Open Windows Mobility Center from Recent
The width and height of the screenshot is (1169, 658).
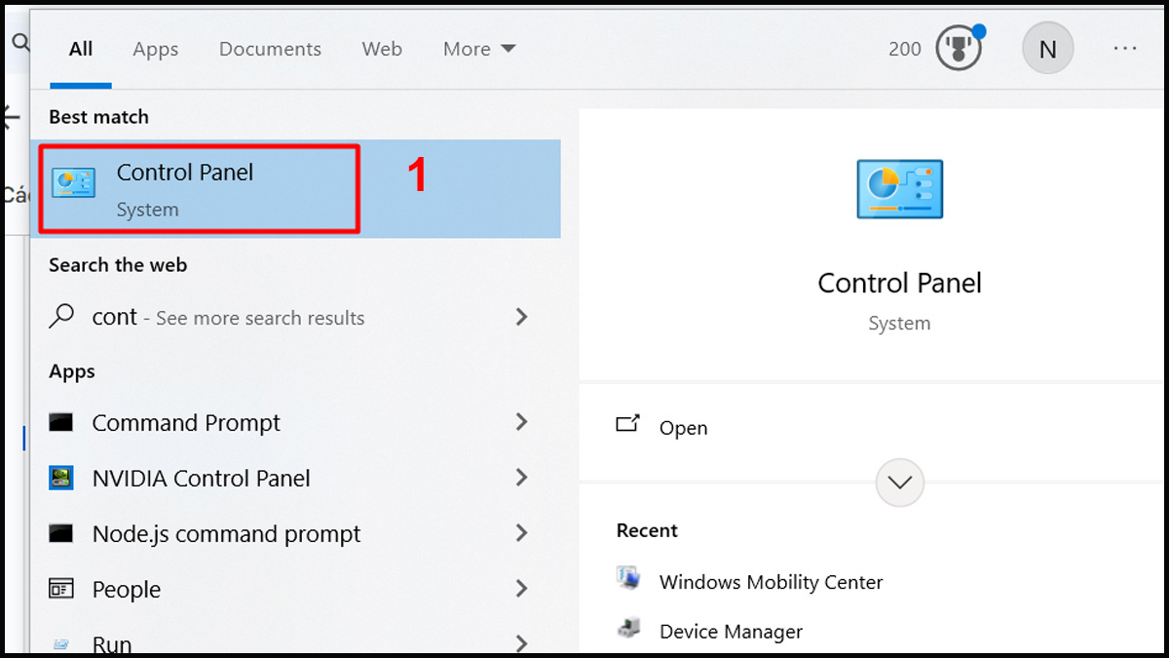(771, 581)
